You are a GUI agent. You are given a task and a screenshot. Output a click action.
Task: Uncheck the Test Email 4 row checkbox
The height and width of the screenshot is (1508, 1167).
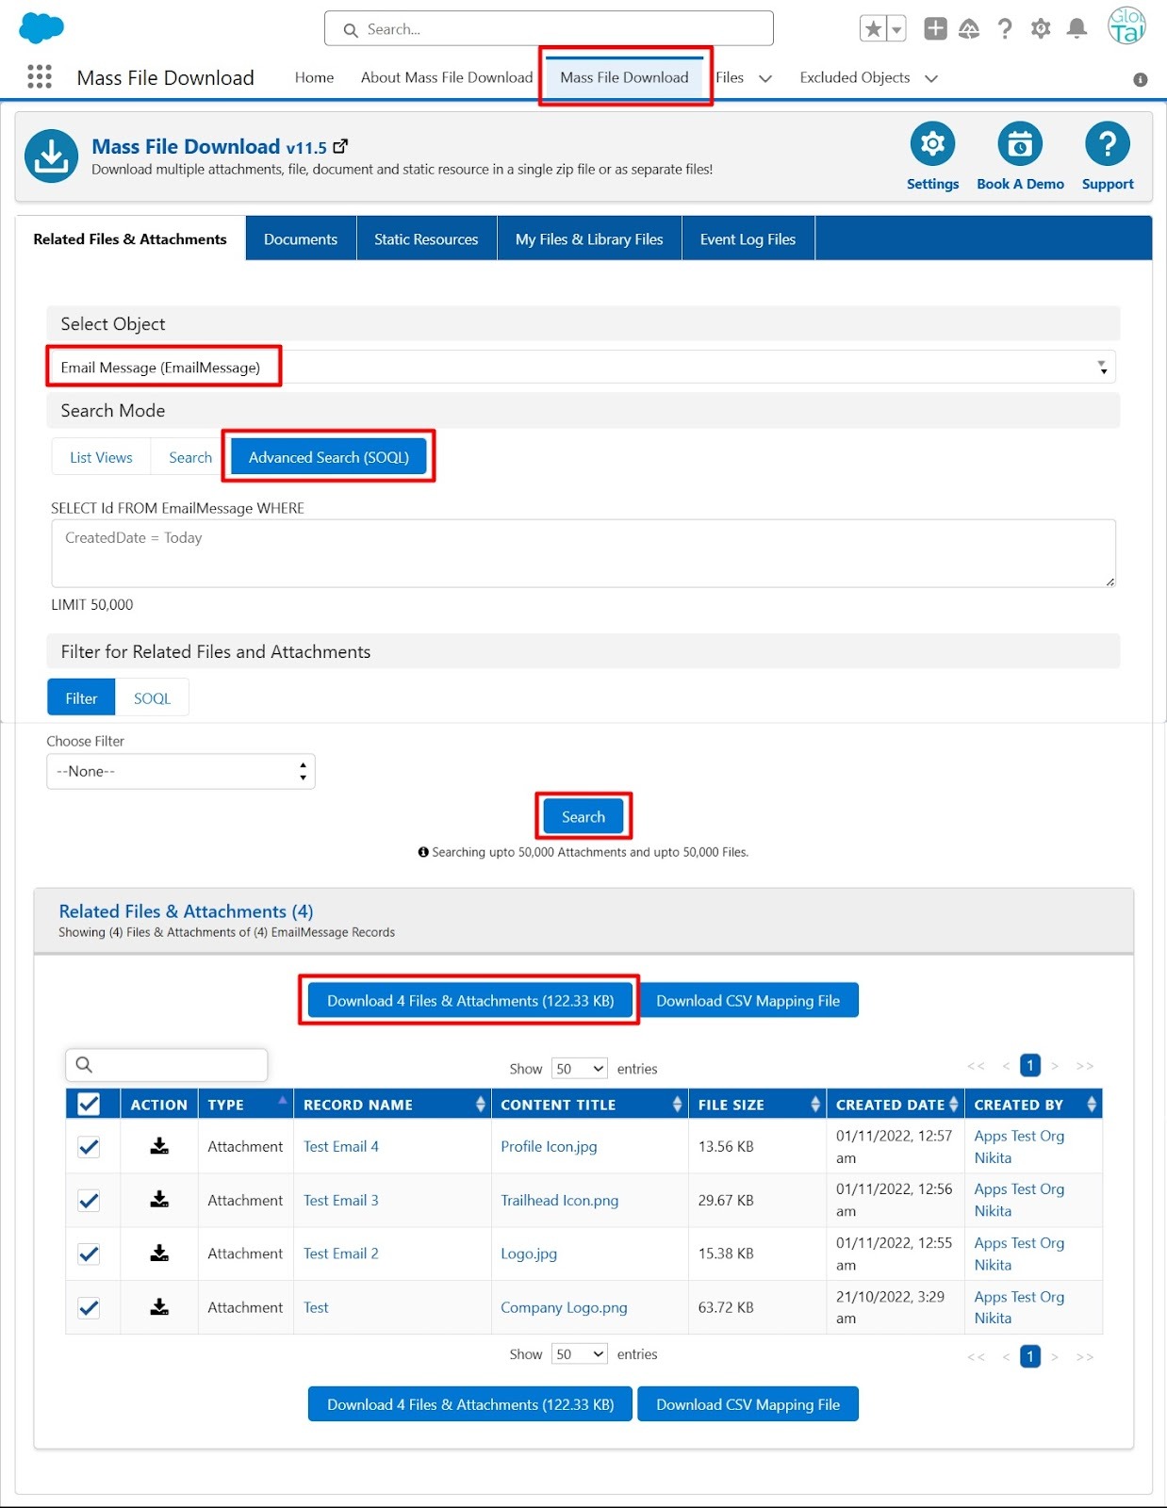[x=89, y=1147]
